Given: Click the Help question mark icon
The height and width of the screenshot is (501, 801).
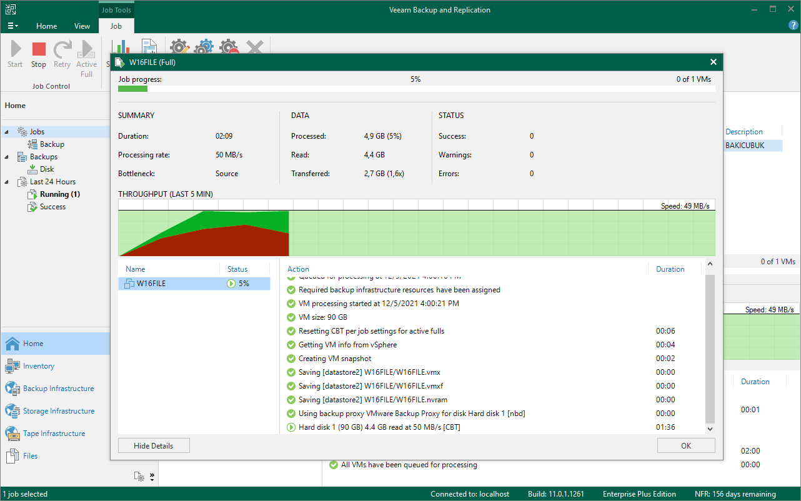Looking at the screenshot, I should (x=794, y=26).
